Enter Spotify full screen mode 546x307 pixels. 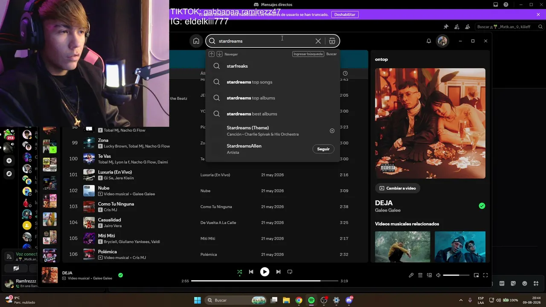tap(485, 275)
